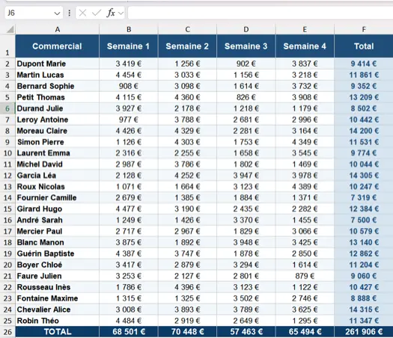Click the formula bar input area

(261, 13)
